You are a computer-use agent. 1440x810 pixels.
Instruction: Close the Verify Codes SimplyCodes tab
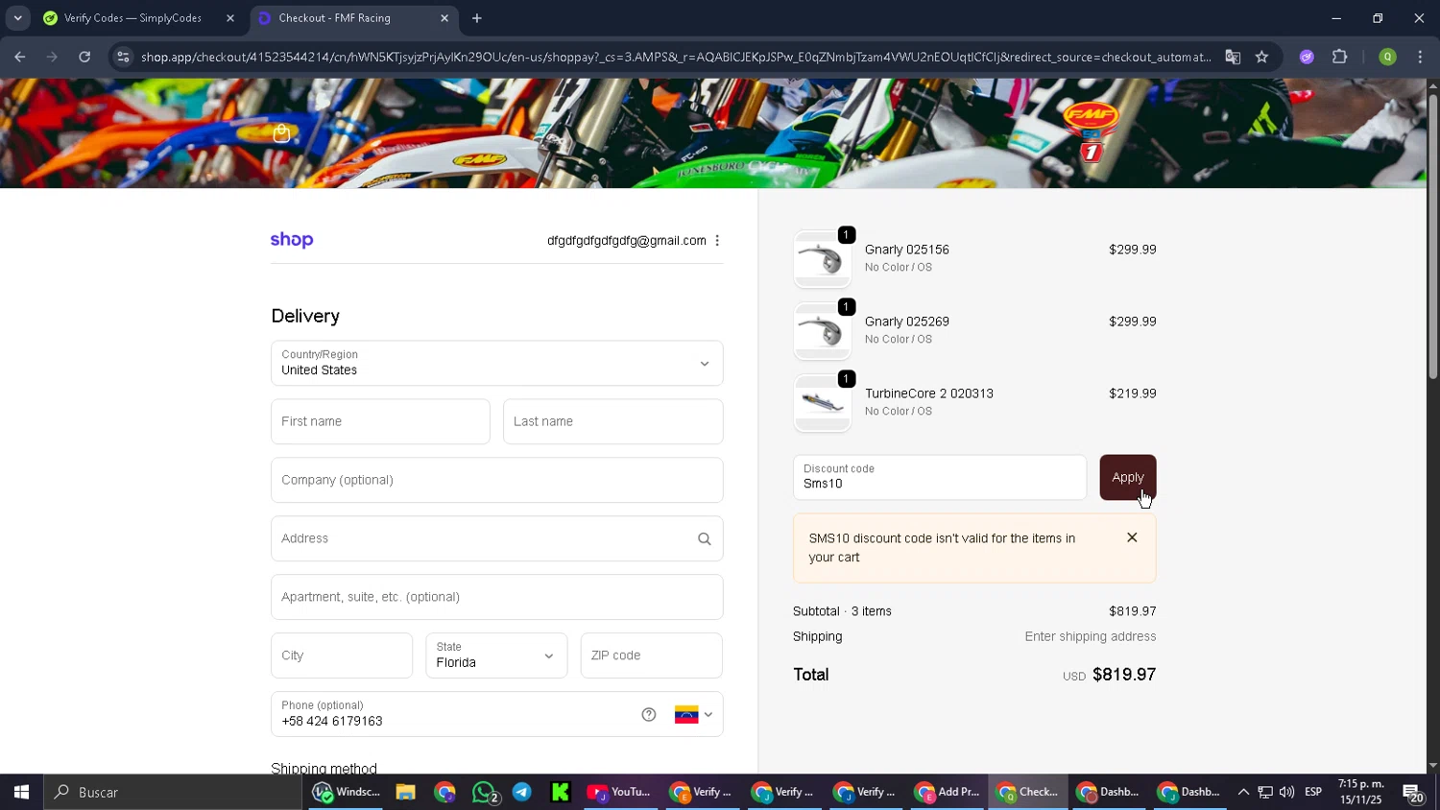230,18
